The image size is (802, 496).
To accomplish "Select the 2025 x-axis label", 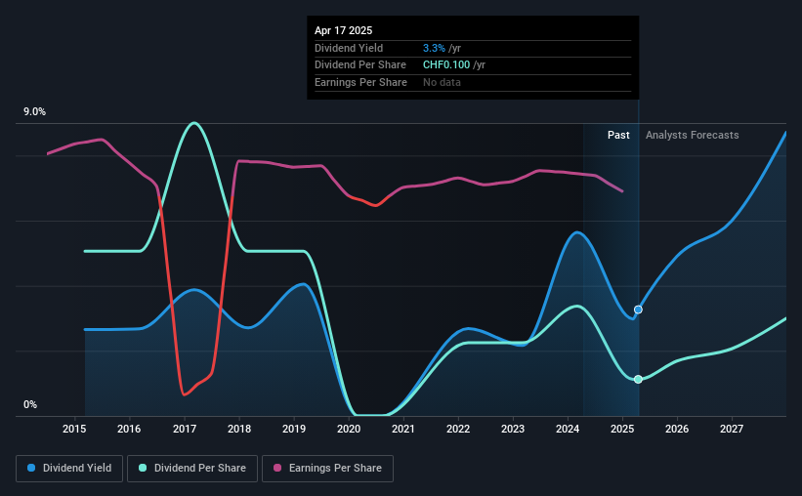I will [x=622, y=429].
